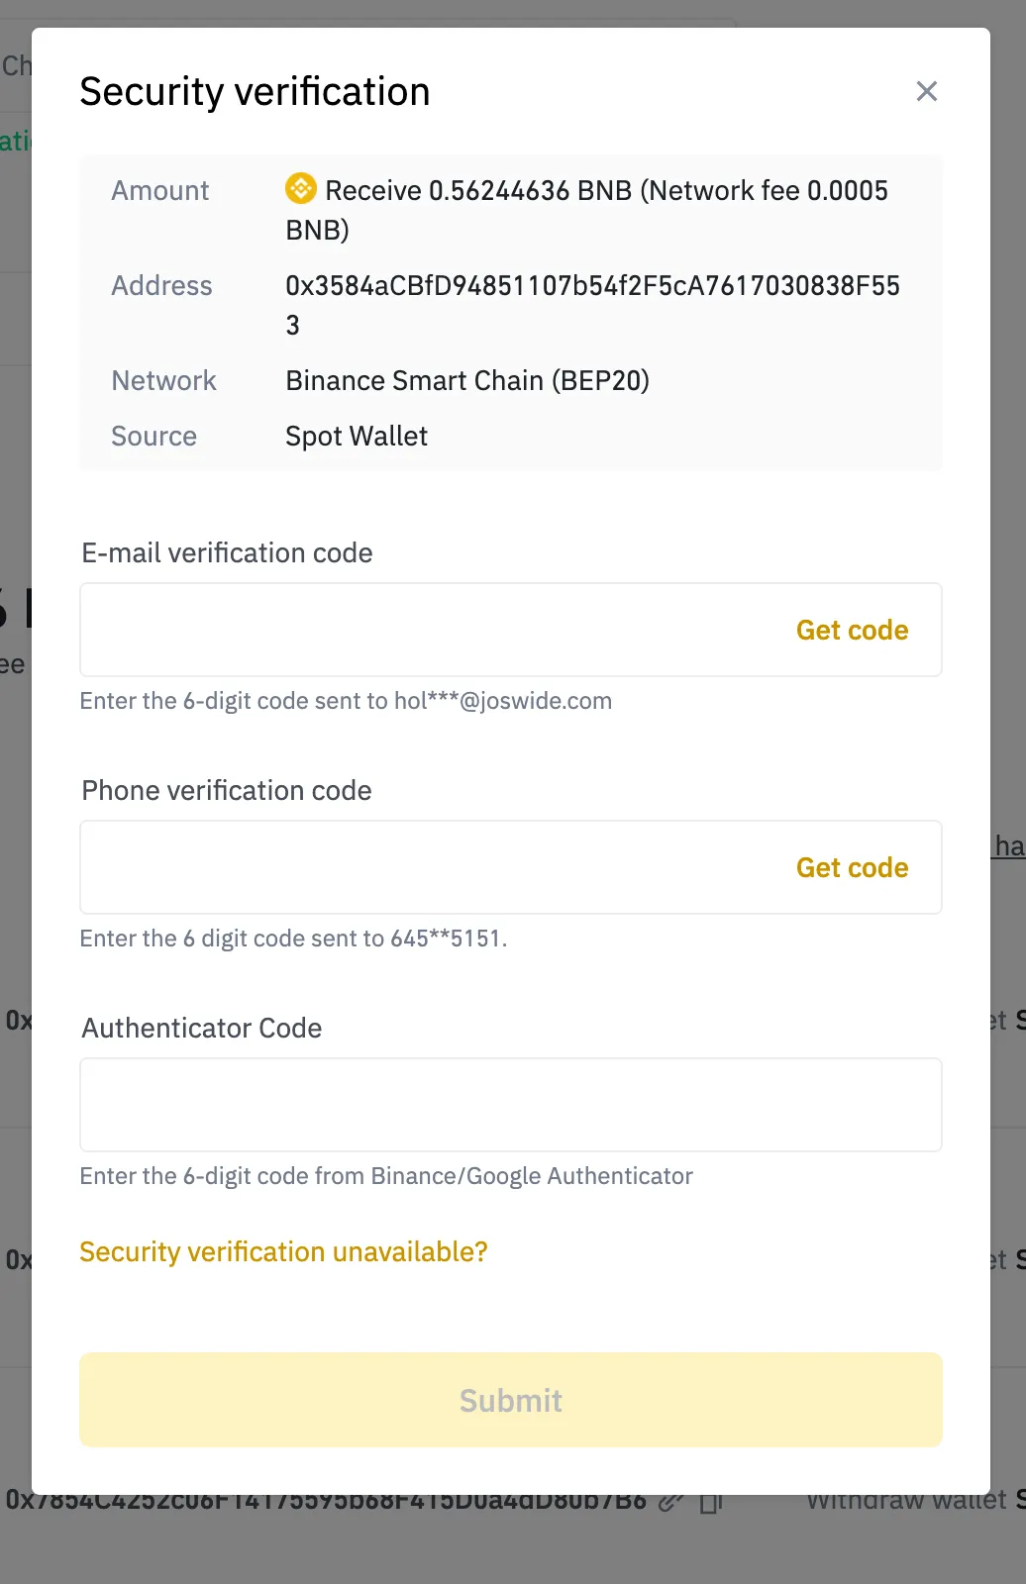Click the Security verification dialog title
This screenshot has height=1584, width=1026.
(255, 92)
